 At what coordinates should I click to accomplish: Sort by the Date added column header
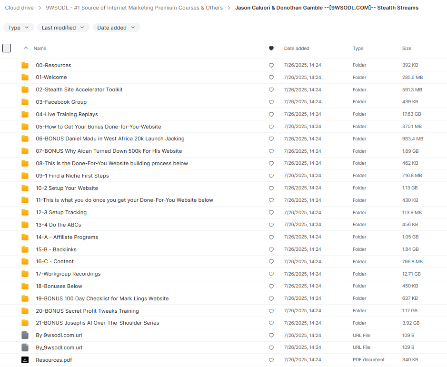(x=297, y=49)
